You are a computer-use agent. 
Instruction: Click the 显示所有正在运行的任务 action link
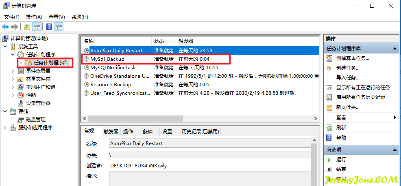[363, 88]
